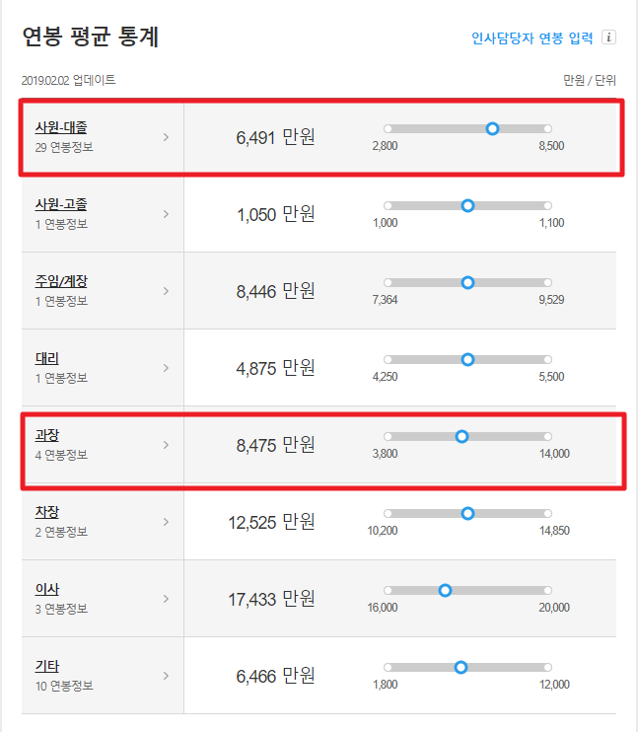638x732 pixels.
Task: Click the 기타 row chevron arrow
Action: tap(166, 676)
